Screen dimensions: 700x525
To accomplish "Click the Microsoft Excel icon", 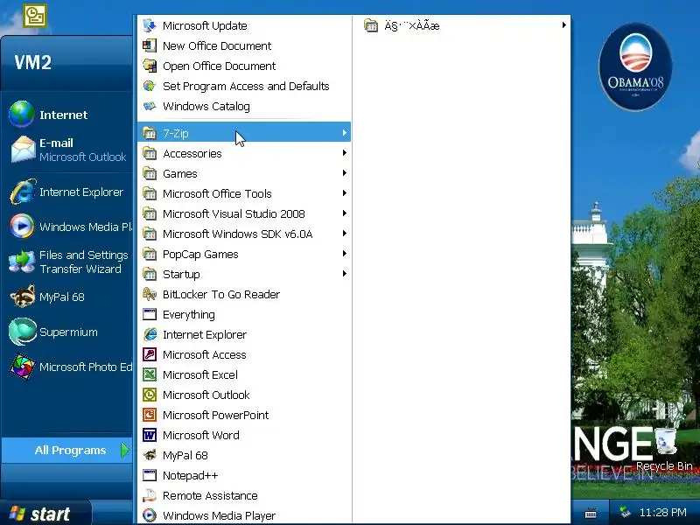I will pos(150,374).
